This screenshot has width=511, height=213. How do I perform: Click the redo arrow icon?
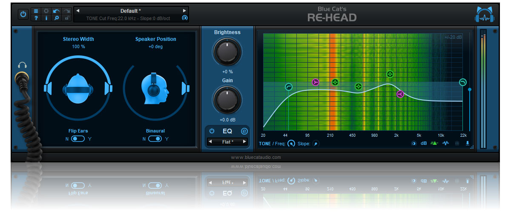click(67, 11)
